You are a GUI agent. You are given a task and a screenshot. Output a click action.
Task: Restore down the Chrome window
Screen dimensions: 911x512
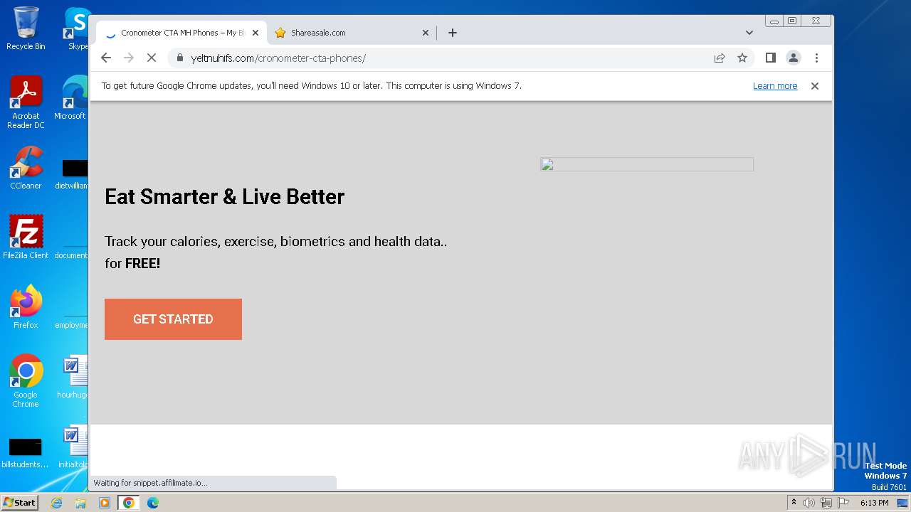point(792,21)
